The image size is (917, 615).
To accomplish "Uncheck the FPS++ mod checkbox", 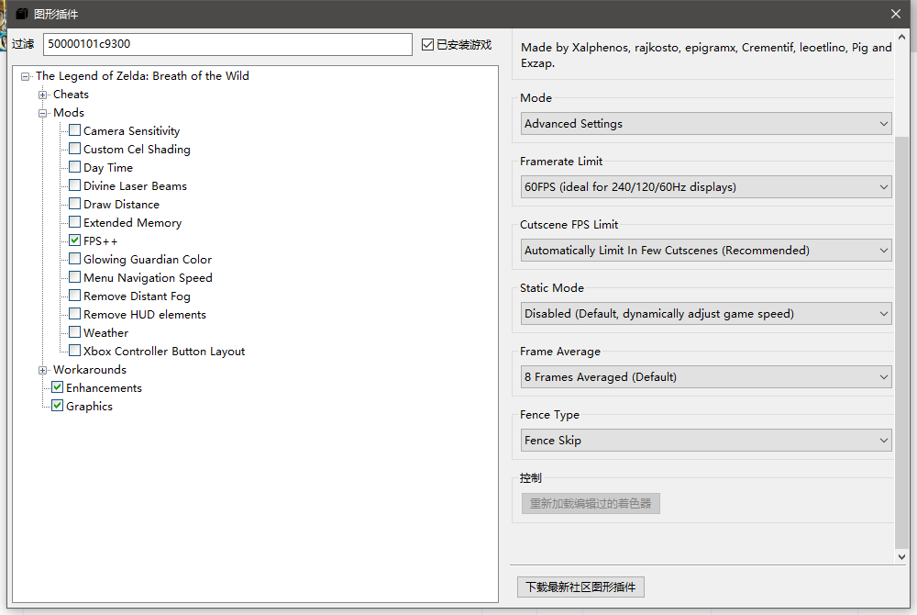I will [75, 240].
